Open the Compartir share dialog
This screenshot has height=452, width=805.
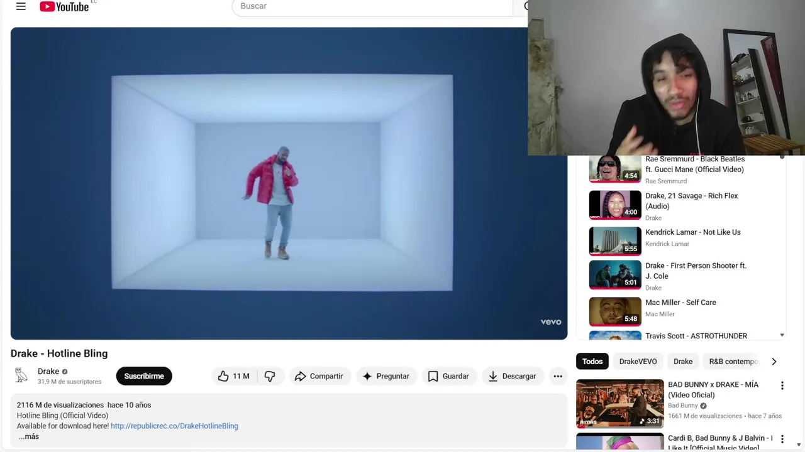pyautogui.click(x=319, y=376)
